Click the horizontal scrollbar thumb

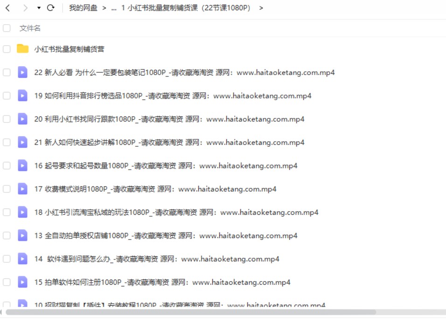(190, 312)
